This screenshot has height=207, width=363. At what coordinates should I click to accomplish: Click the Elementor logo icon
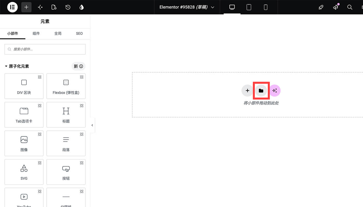(x=12, y=7)
